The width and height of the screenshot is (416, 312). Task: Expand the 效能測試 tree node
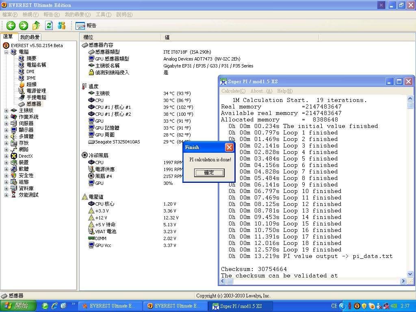[6, 195]
